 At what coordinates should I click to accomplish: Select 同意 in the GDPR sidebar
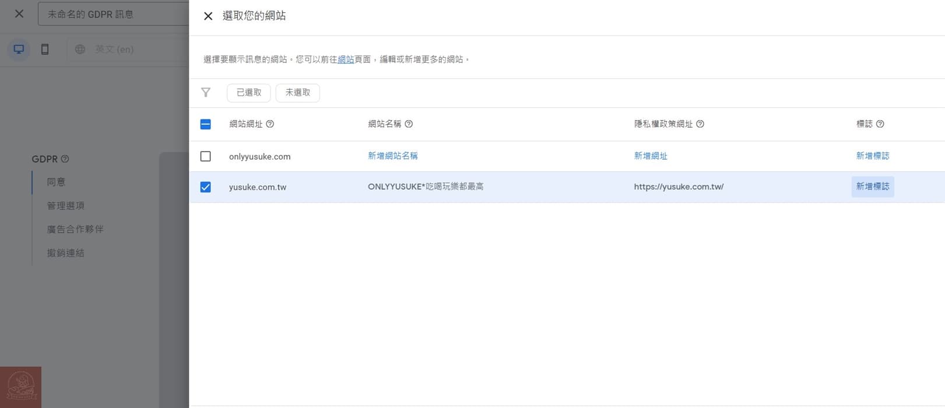(56, 182)
